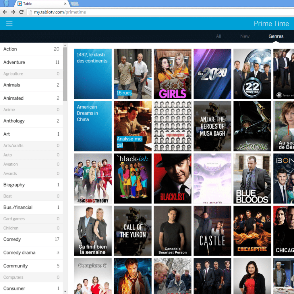Open the Complexe G poster
294x294 pixels.
tap(93, 276)
